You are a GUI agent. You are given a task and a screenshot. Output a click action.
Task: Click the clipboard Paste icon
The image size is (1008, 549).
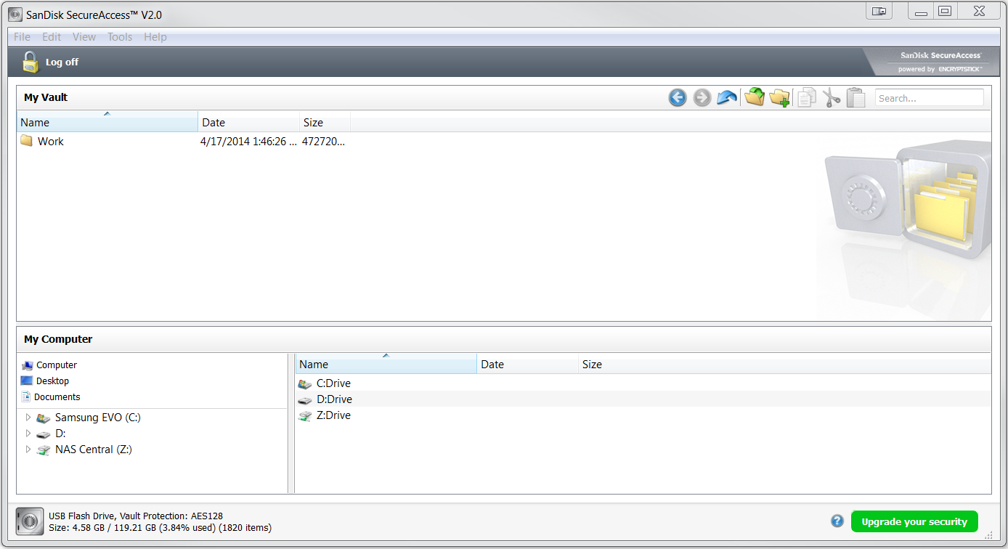coord(856,97)
